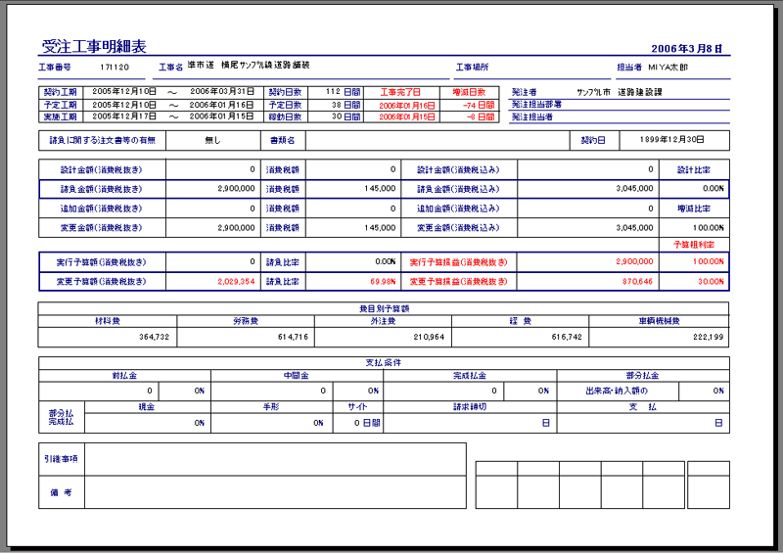
Task: Select the 実施工期 row label
Action: pos(61,116)
